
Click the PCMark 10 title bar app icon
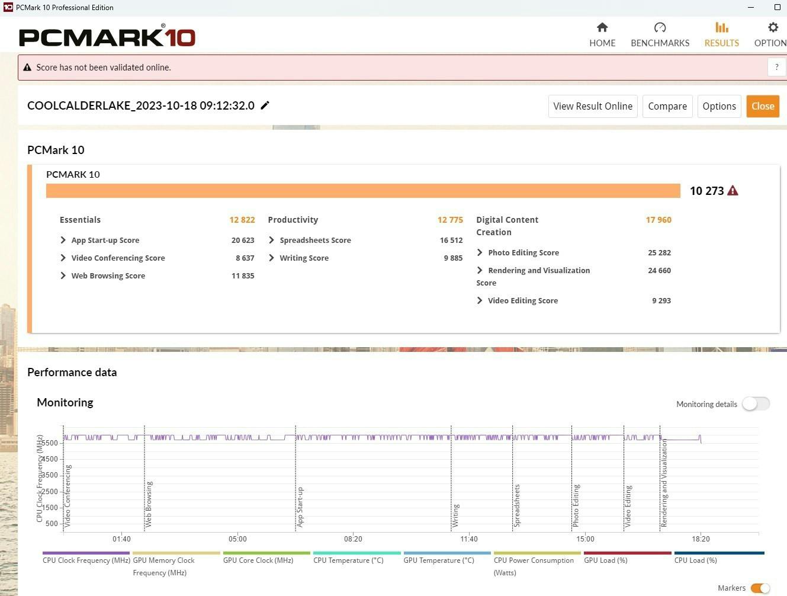pos(8,7)
